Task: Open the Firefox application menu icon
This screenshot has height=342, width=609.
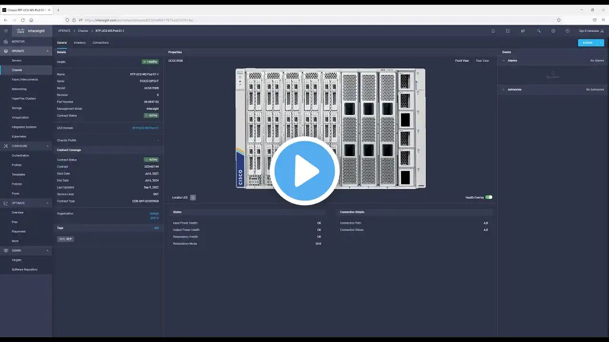Action: (x=604, y=20)
